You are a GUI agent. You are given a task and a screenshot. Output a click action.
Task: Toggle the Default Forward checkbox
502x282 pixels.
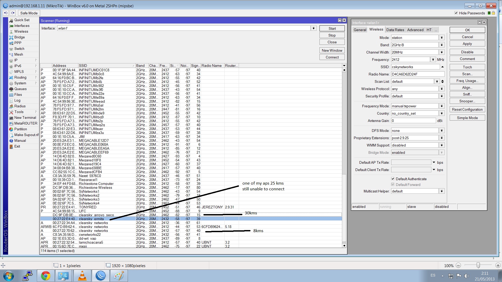pyautogui.click(x=393, y=185)
